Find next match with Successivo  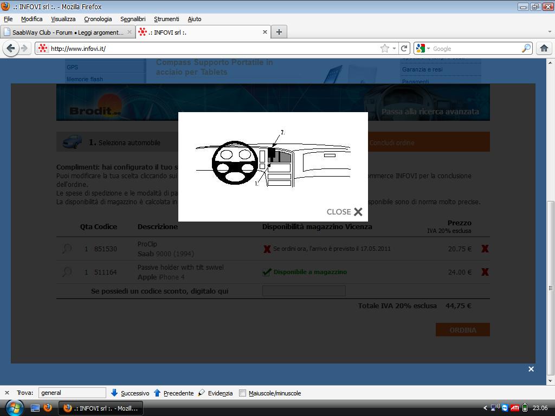click(x=130, y=393)
